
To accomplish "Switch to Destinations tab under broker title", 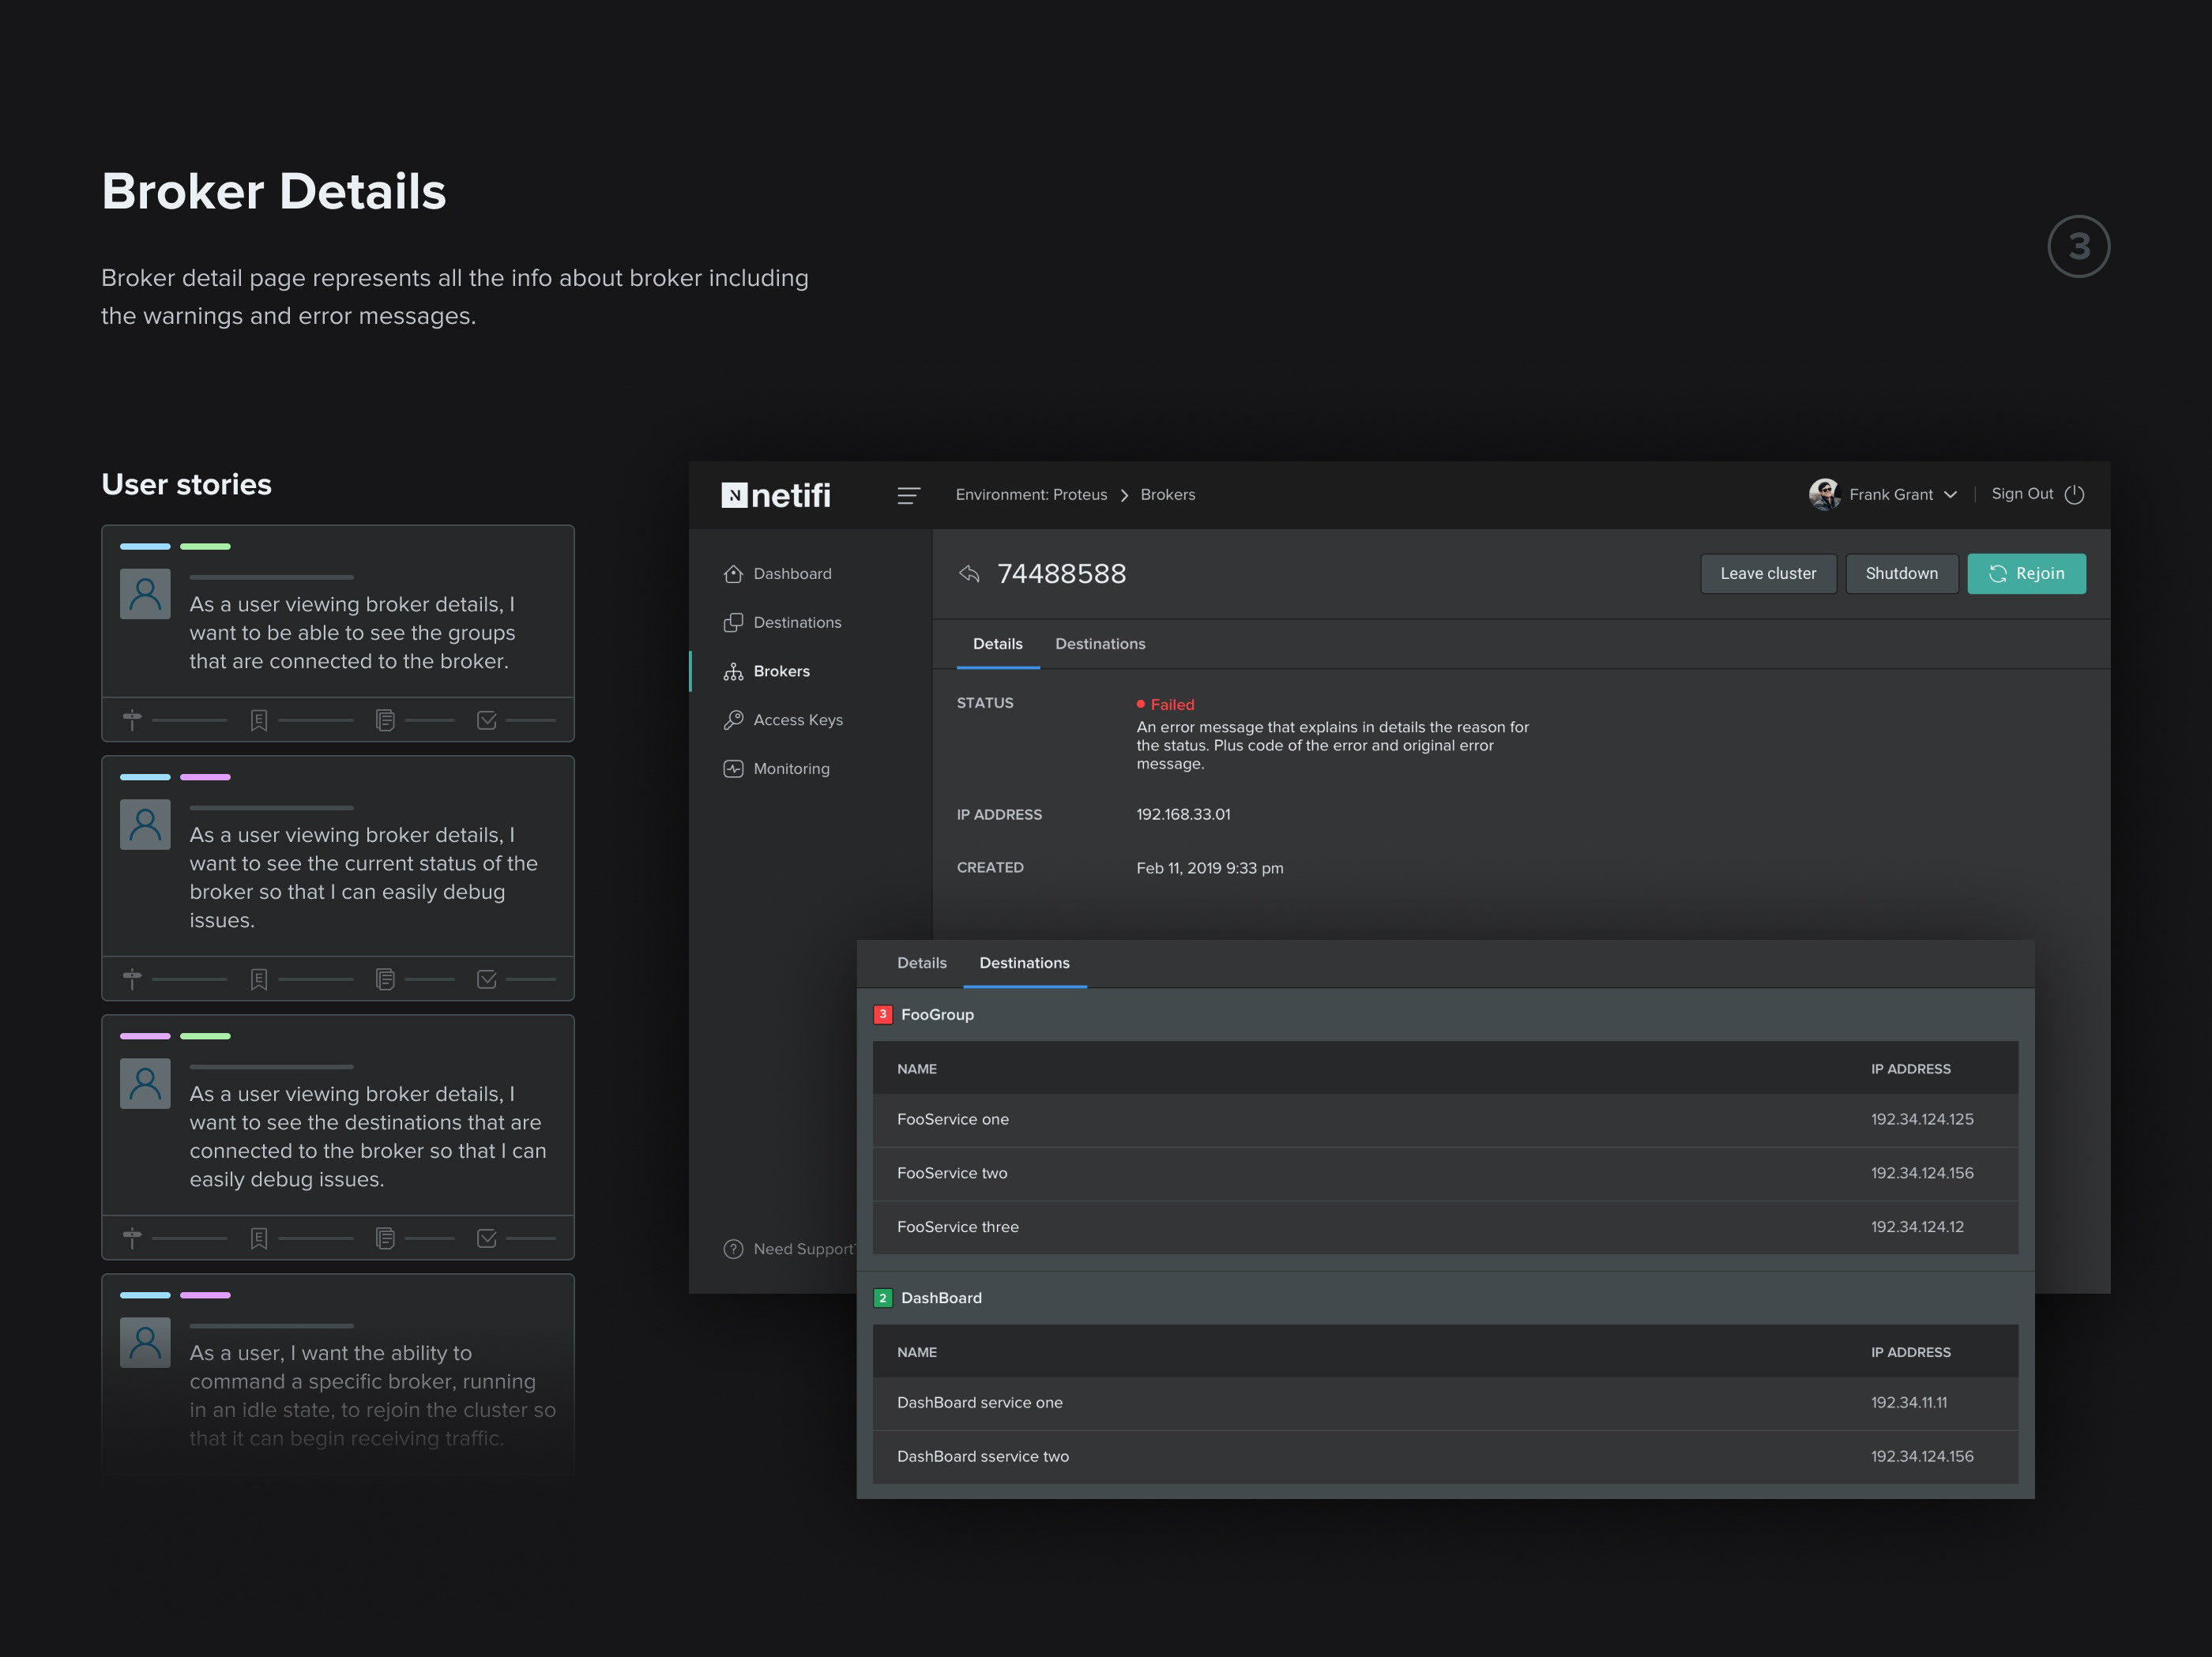I will point(1100,644).
